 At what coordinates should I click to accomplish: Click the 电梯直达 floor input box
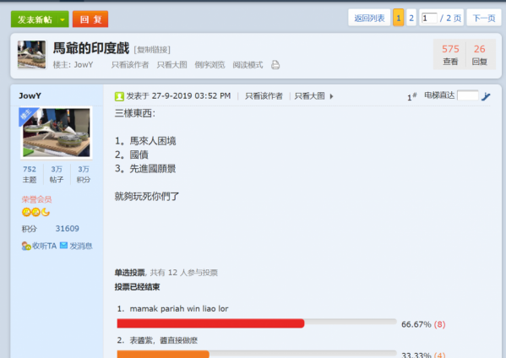(x=468, y=95)
